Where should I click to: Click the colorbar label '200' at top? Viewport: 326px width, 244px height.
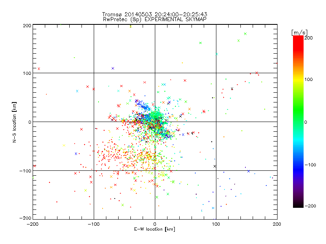(x=308, y=38)
